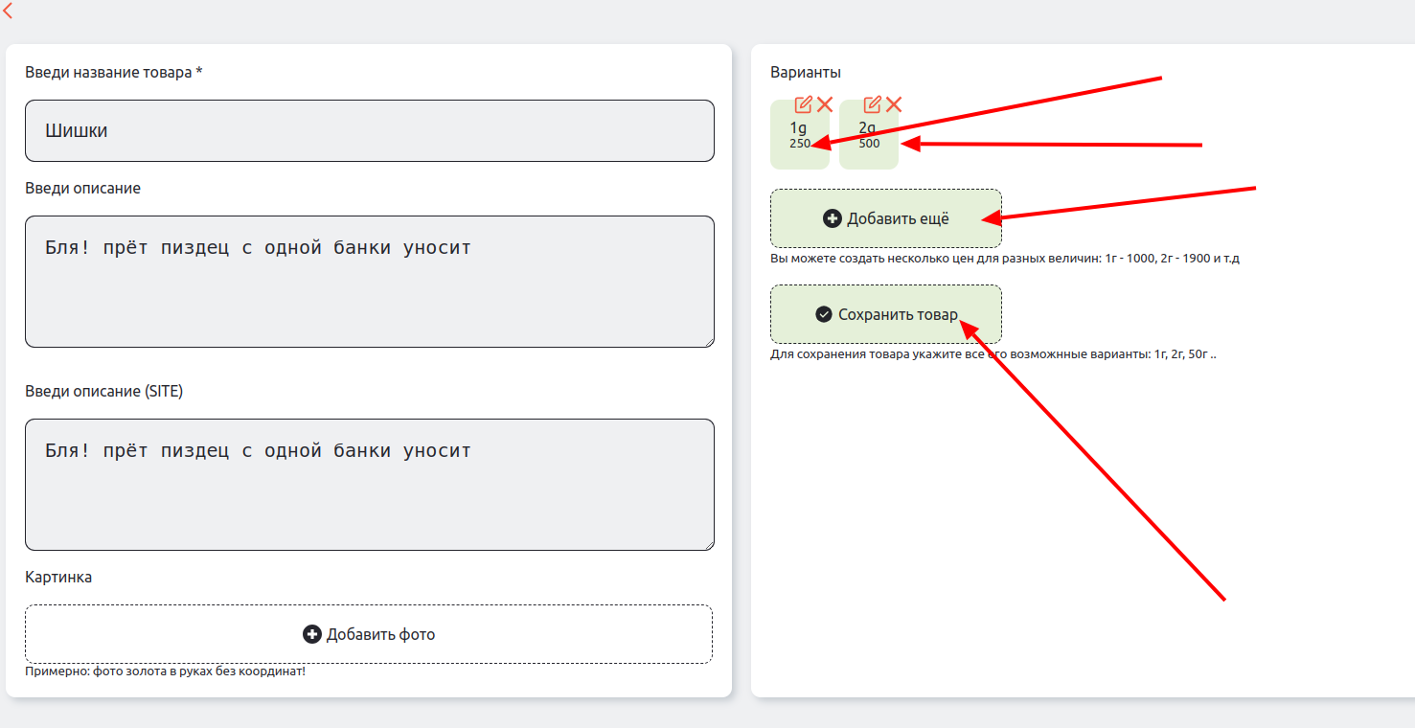Click the edit icon on the 1g variant
Image resolution: width=1415 pixels, height=728 pixels.
point(803,104)
